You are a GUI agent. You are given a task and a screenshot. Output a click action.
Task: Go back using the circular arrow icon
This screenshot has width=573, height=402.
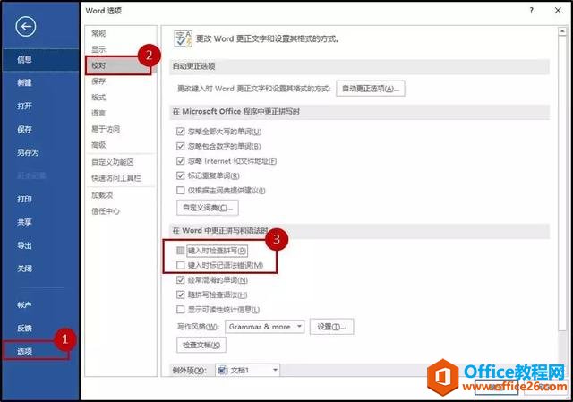click(x=26, y=27)
